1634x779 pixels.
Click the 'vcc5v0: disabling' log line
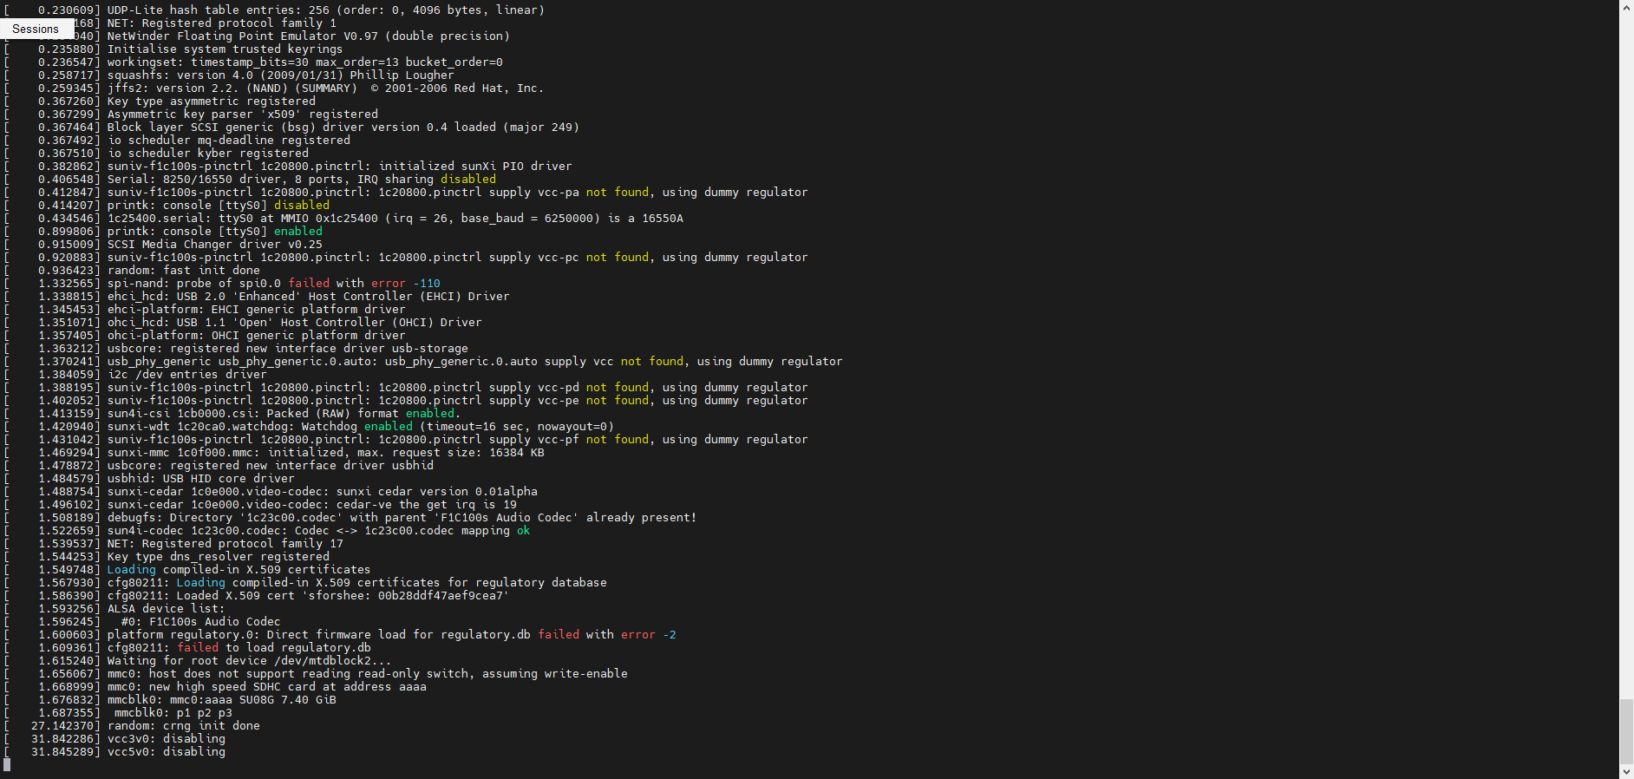166,752
